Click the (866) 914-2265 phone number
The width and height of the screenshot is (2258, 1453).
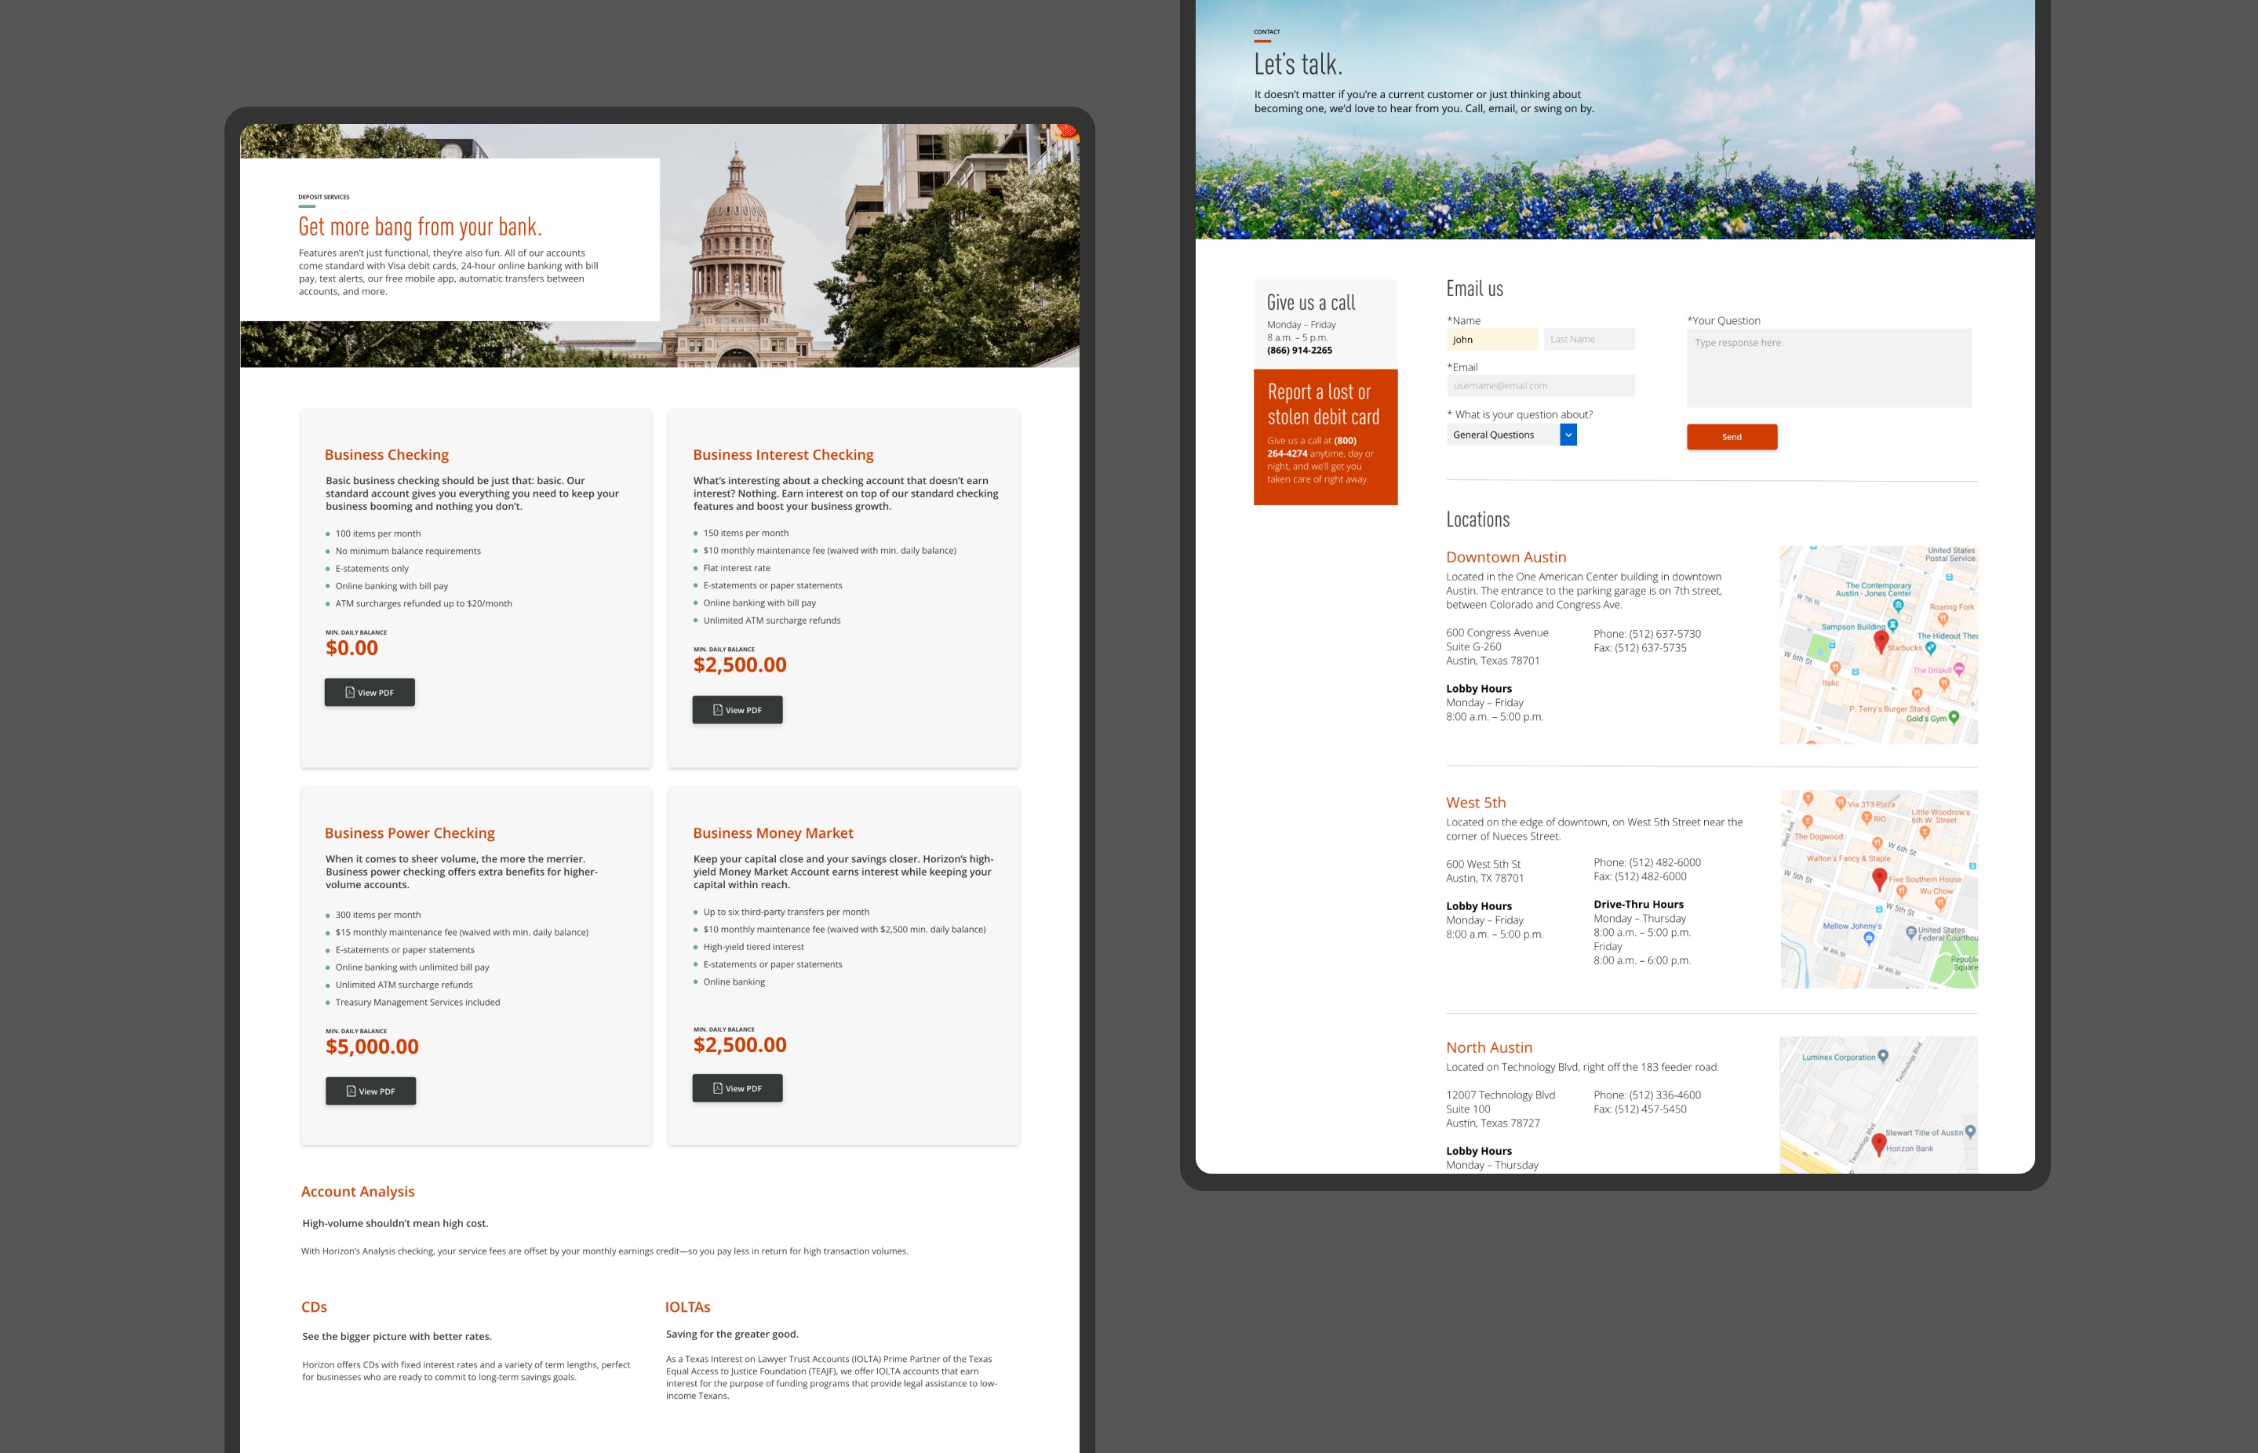click(1299, 350)
